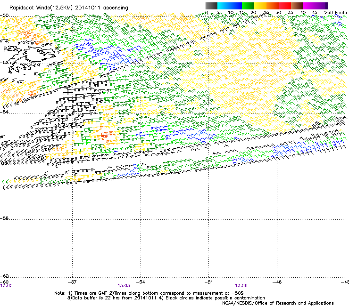Choose the brown 35-40 knots legend swatch

point(297,6)
